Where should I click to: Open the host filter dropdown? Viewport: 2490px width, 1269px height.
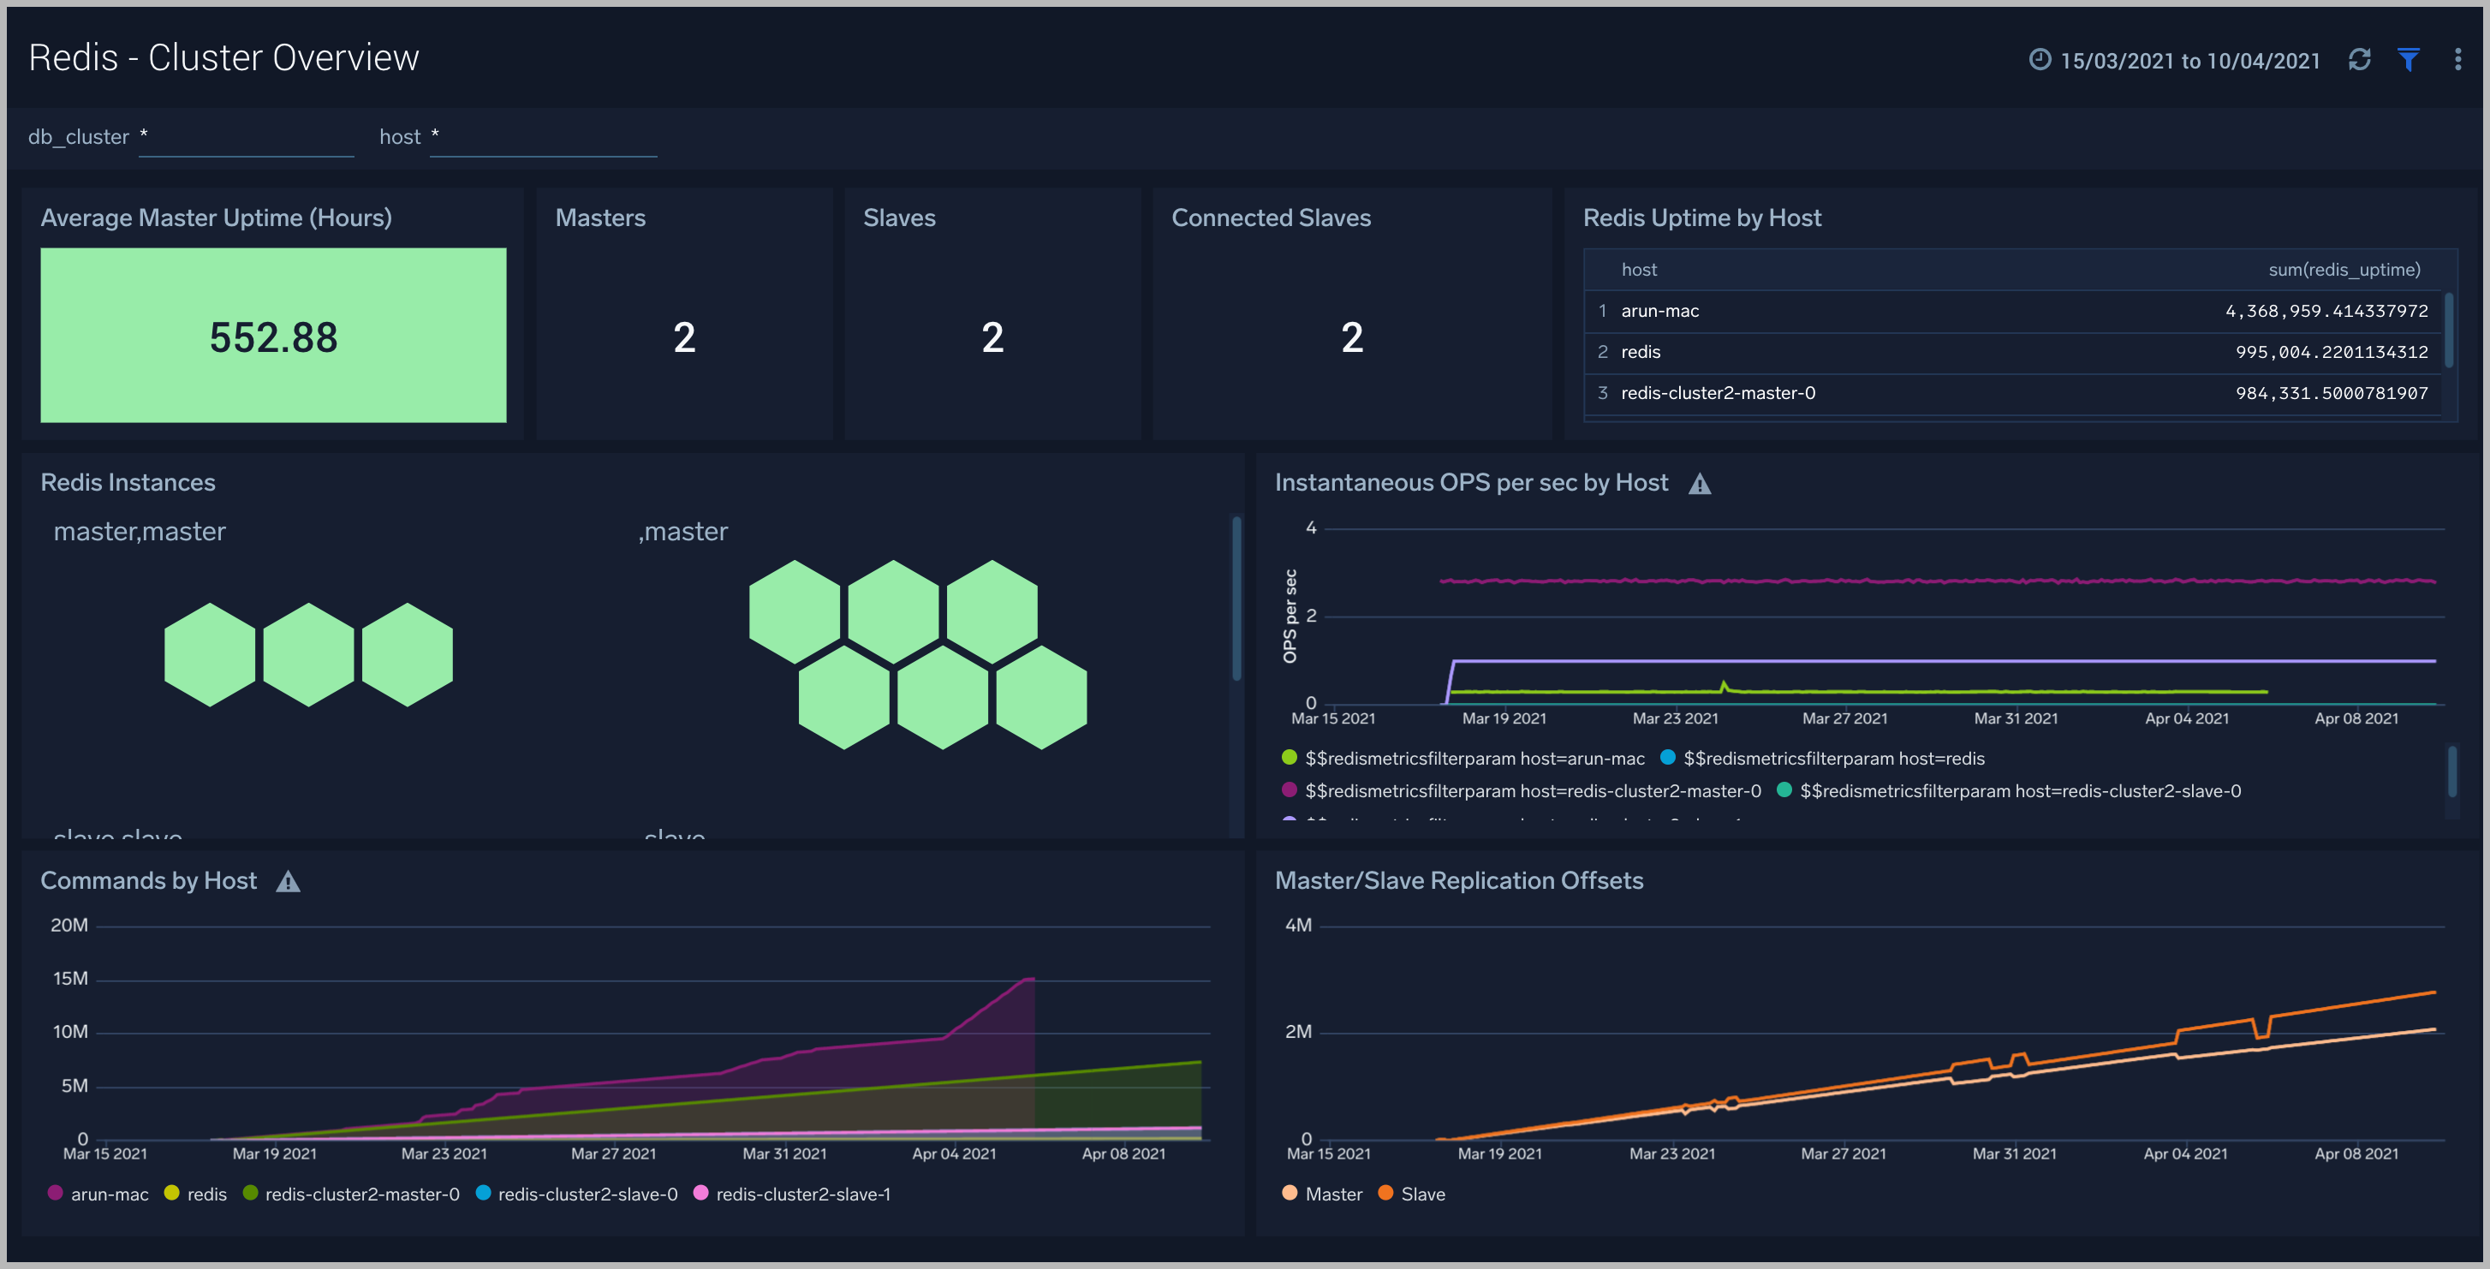coord(543,136)
